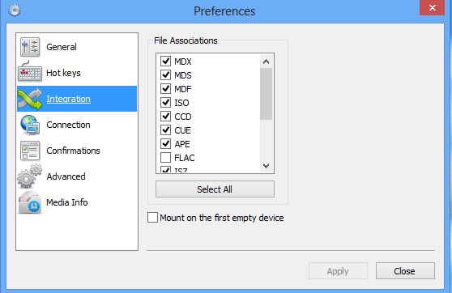
Task: Uncheck the MDX file association
Action: click(166, 61)
